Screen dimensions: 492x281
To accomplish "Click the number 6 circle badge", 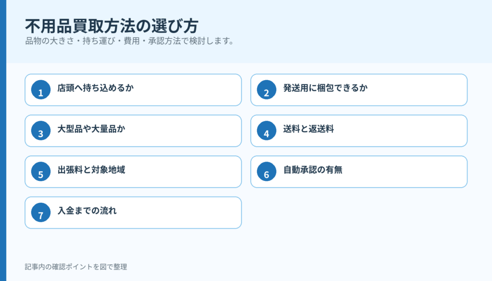I will pyautogui.click(x=266, y=172).
